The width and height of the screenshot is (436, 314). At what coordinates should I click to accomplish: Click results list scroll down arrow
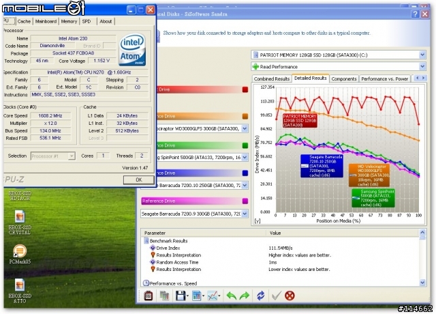click(x=422, y=283)
